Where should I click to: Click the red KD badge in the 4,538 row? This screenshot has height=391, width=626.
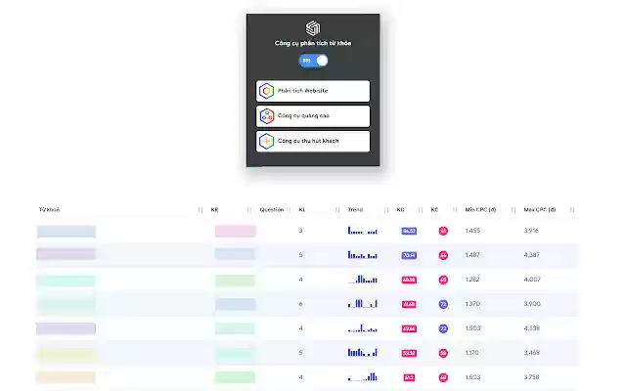point(409,328)
